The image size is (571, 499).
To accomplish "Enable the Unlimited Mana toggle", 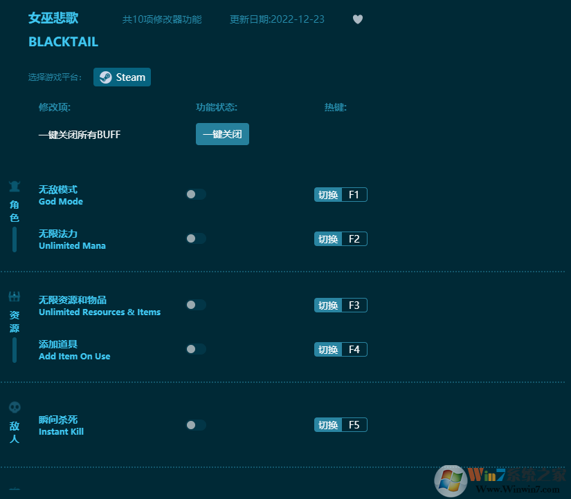I will 196,238.
